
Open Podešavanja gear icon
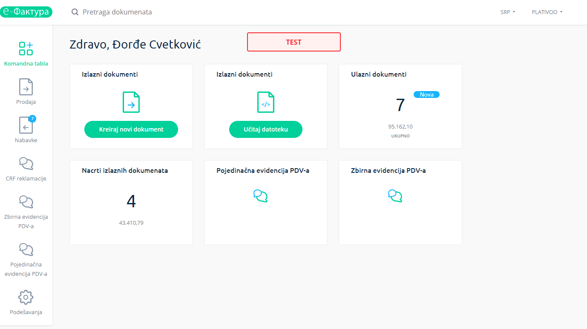coord(26,297)
